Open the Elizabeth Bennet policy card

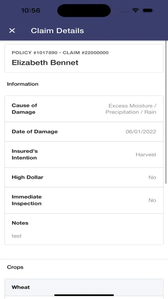[84, 58]
